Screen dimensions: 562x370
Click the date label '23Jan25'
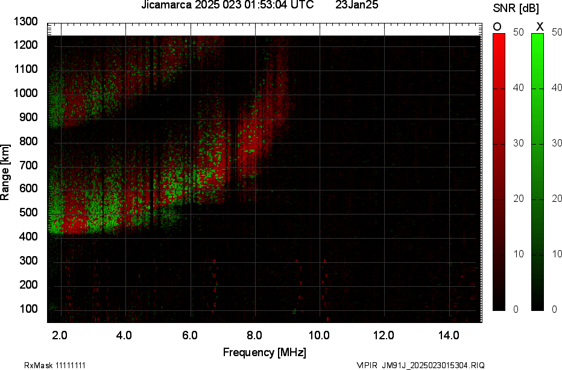click(356, 5)
